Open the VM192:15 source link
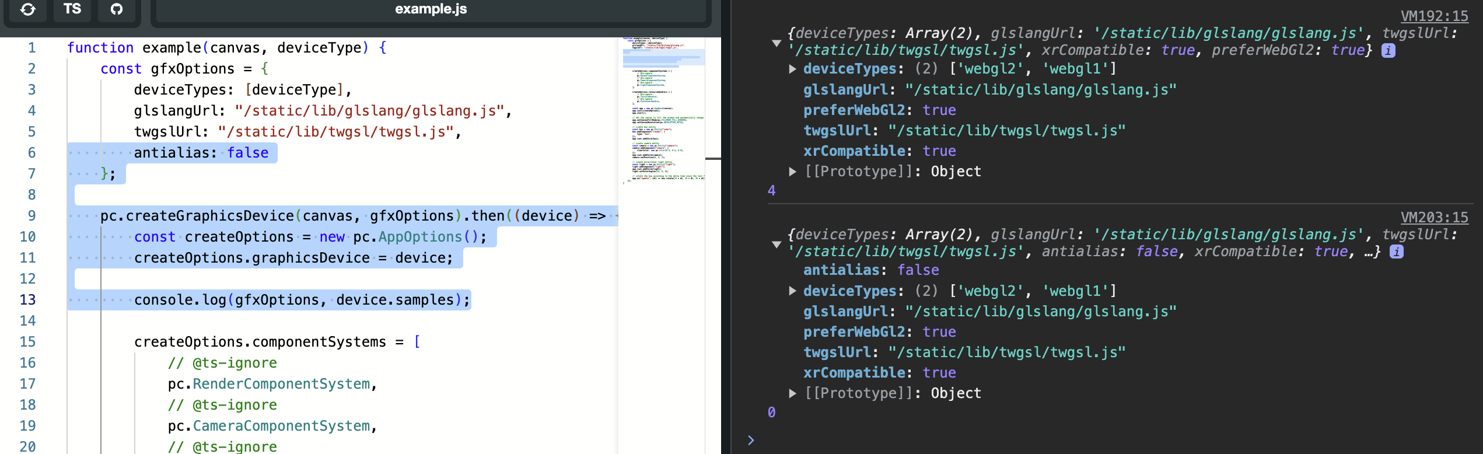 point(1434,16)
